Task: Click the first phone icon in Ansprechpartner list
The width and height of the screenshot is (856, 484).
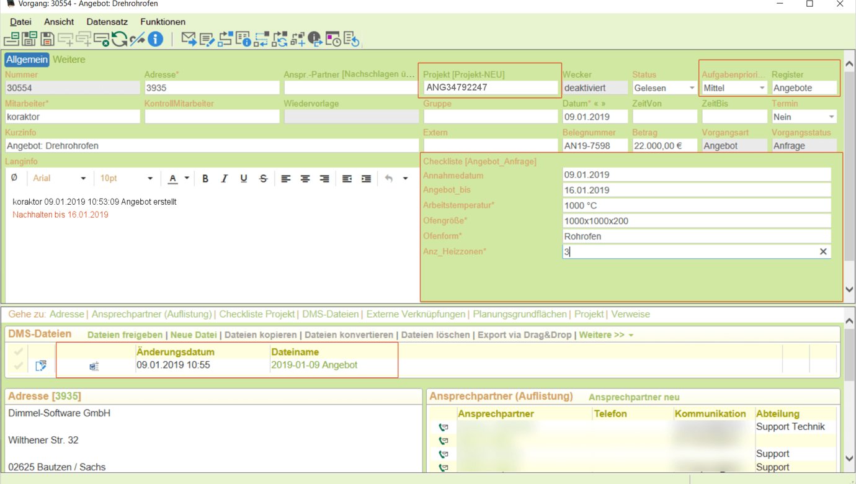Action: (x=443, y=428)
